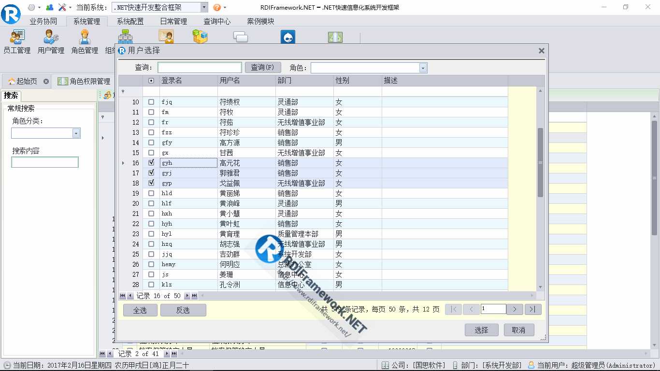Viewport: 660px width, 371px height.
Task: Uncheck the box for user gyp
Action: pos(151,183)
